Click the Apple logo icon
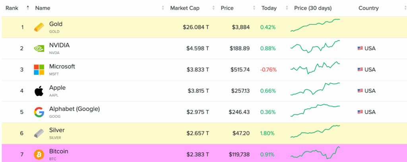Screen dimensions: 407x162 (39, 91)
